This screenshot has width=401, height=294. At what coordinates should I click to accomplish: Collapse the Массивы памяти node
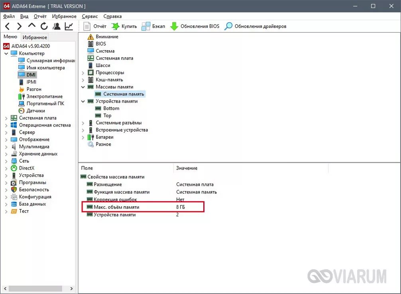pos(83,87)
